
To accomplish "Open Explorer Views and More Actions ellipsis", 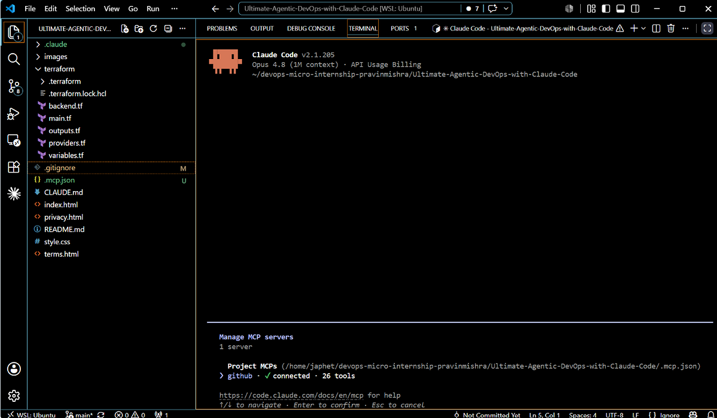I will pos(183,29).
